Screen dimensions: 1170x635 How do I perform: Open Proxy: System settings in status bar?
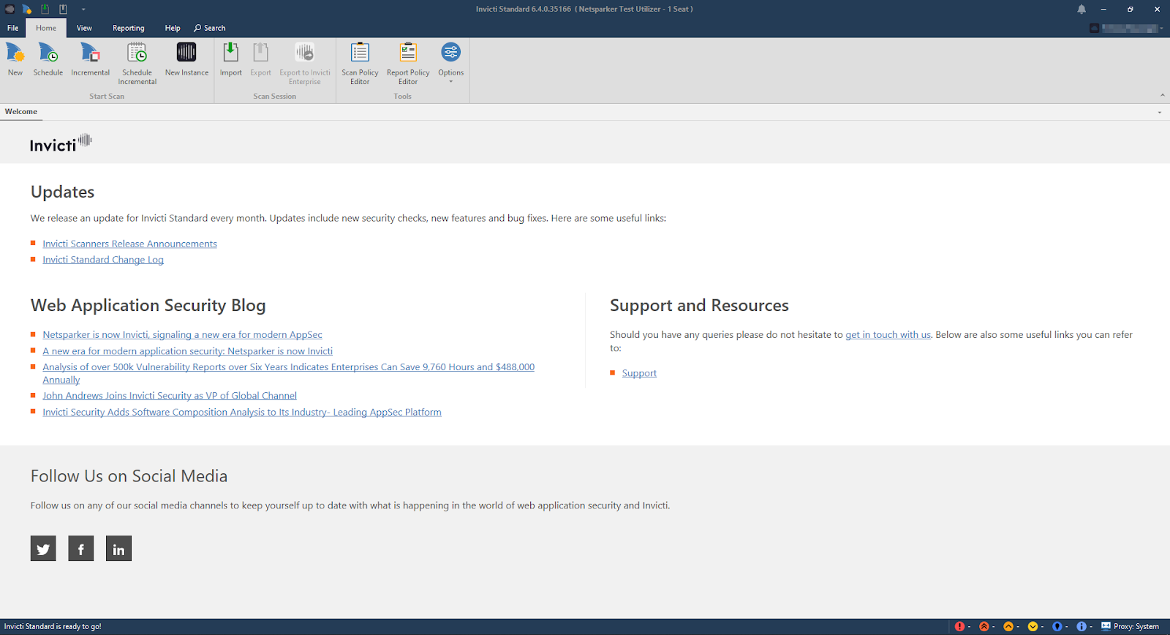click(1131, 626)
